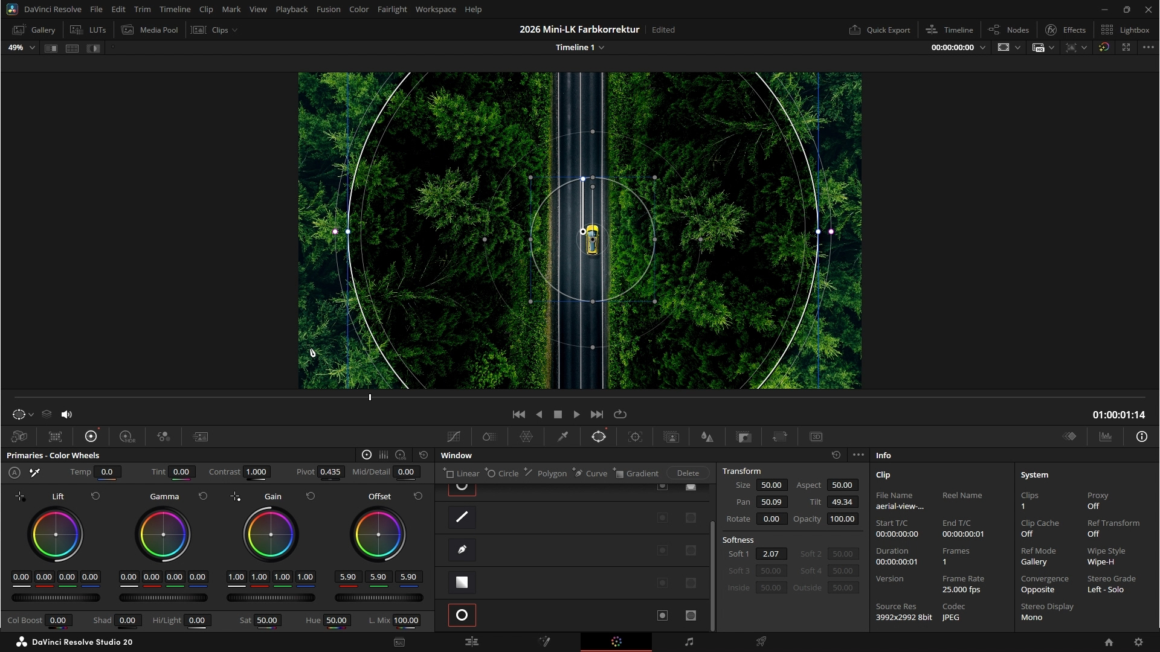Expand the Clips dropdown arrow
The width and height of the screenshot is (1160, 652).
tap(235, 30)
